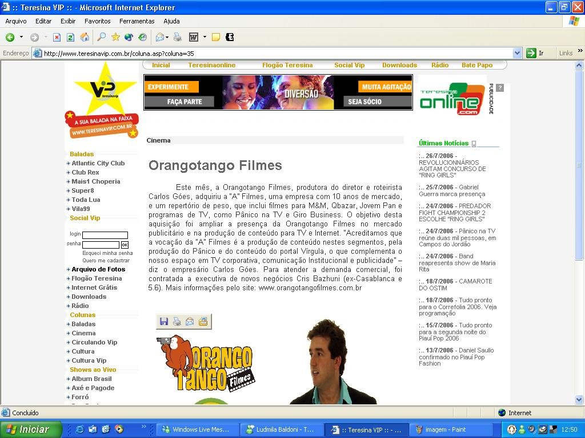Click Flogão Teresina in top navigation
Image resolution: width=585 pixels, height=438 pixels.
point(287,65)
